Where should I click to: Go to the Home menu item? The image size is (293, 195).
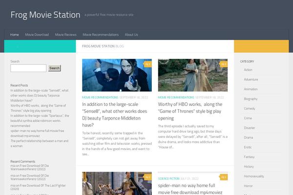click(14, 35)
